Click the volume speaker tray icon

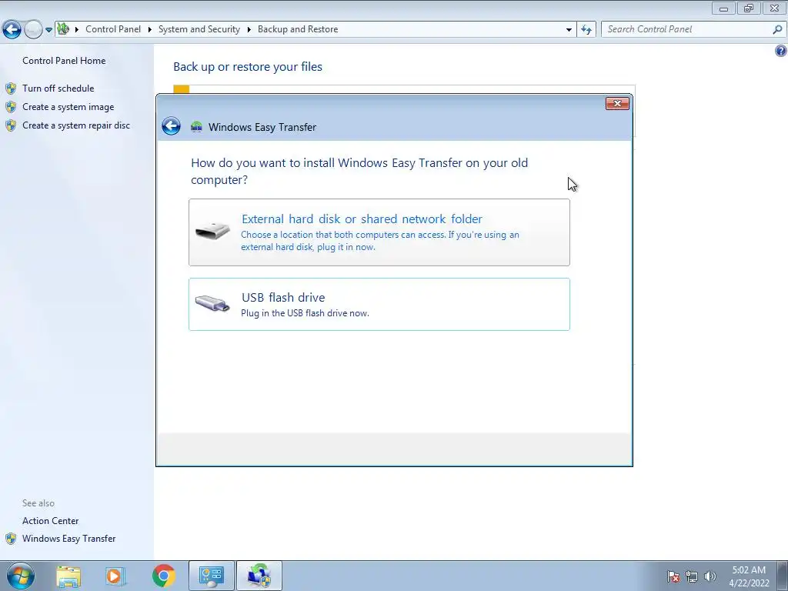[710, 576]
